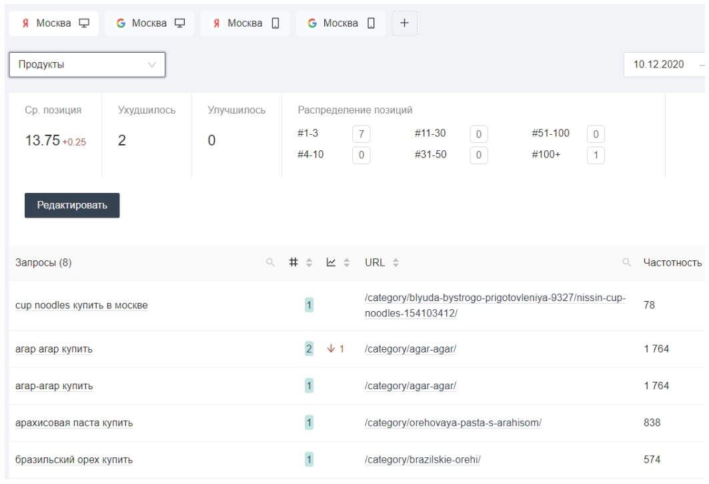Screen dimensions: 709x484
Task: Click the search icon in Запросы column header
Action: coord(271,263)
